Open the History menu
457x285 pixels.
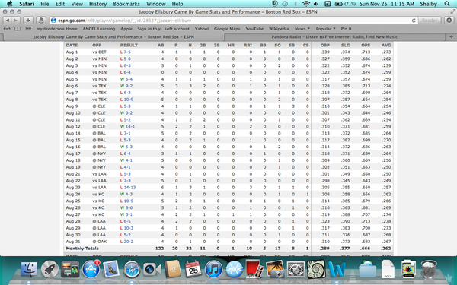97,4
